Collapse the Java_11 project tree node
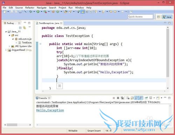This screenshot has height=135, width=175. 6,32
